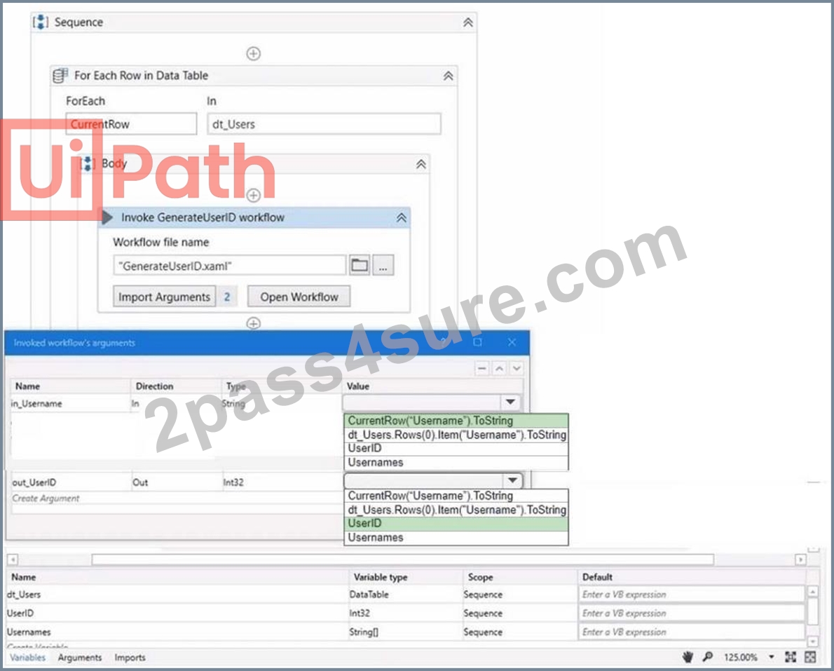Click the magnifier search icon in status bar

click(707, 657)
